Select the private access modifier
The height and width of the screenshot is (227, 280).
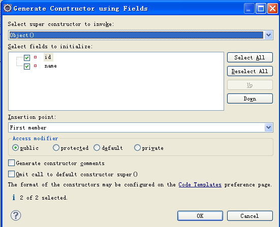click(x=137, y=148)
